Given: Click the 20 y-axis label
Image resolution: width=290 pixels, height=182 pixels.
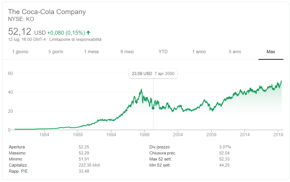Looking at the screenshot, I should pyautogui.click(x=10, y=111).
